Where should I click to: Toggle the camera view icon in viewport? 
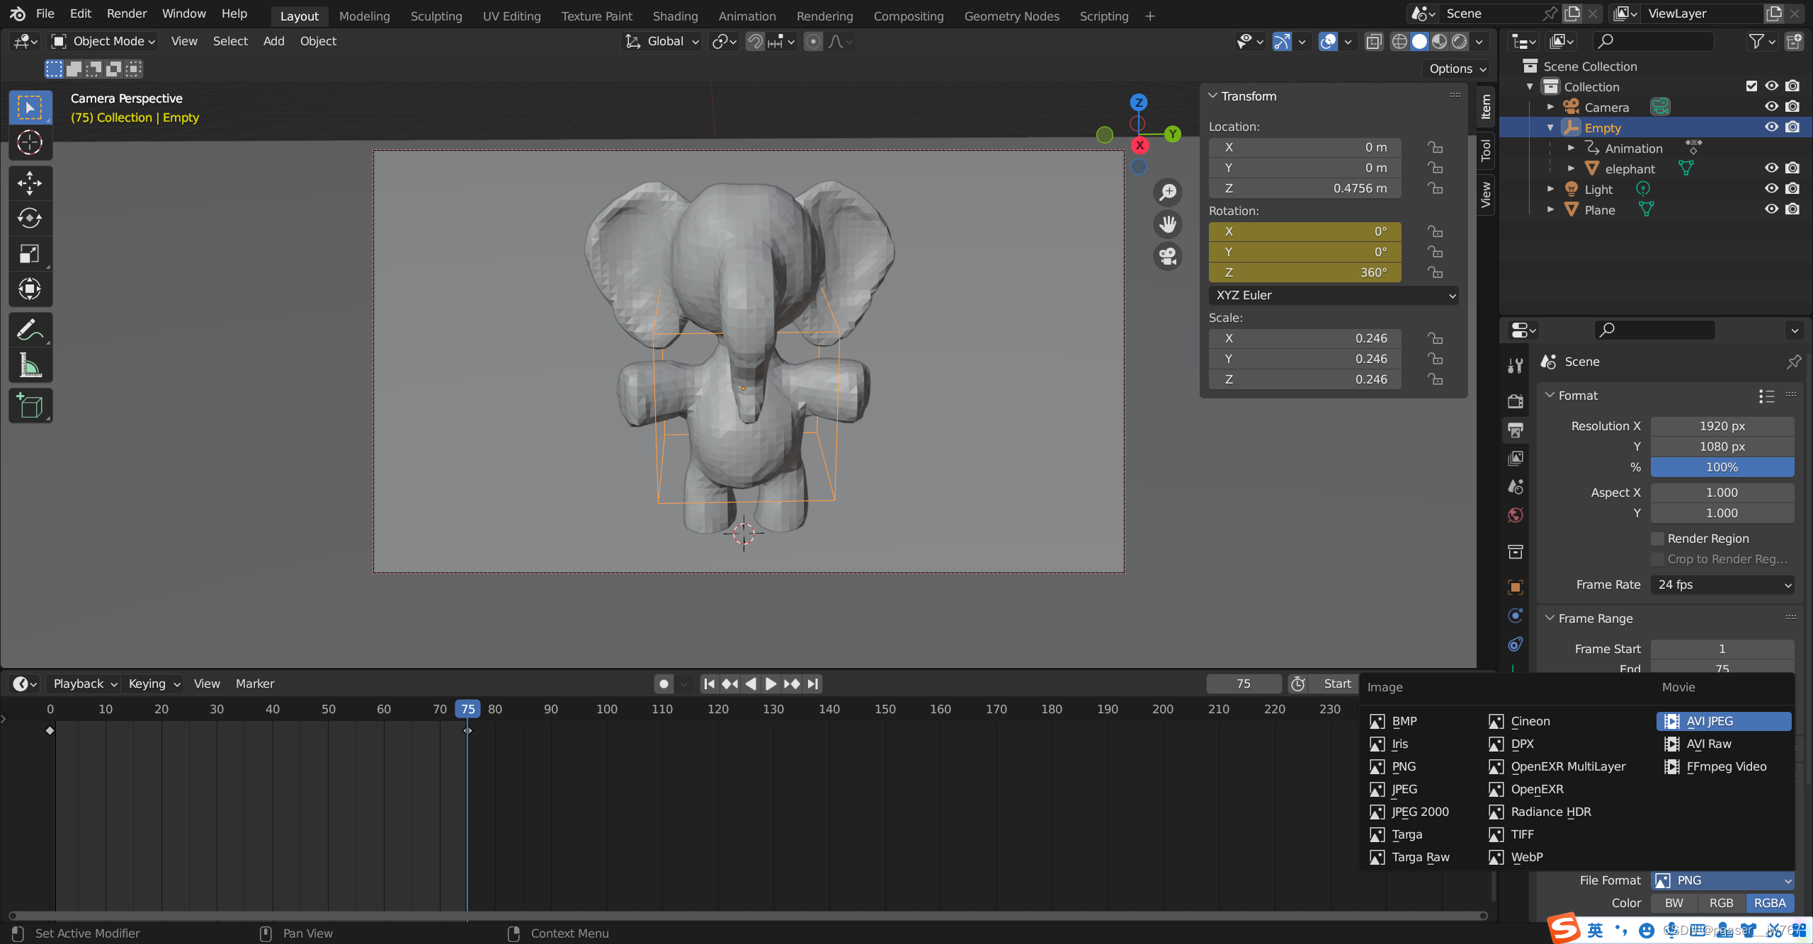(x=1168, y=255)
